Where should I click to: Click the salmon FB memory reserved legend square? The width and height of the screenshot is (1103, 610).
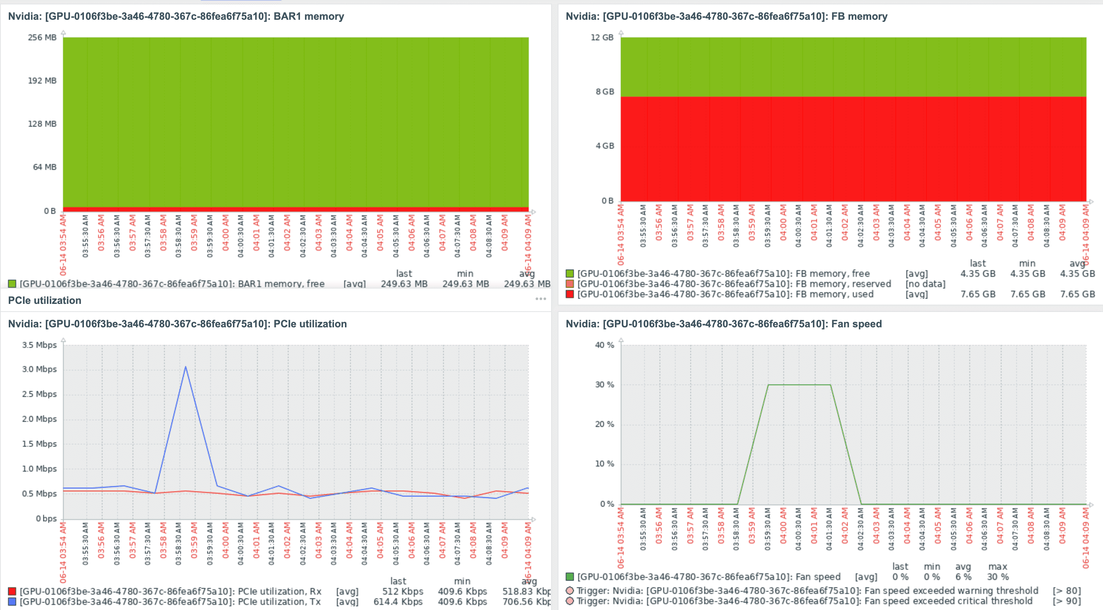tap(569, 284)
